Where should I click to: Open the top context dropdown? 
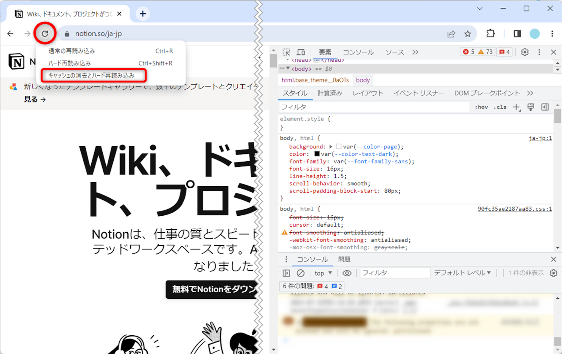[x=323, y=273]
